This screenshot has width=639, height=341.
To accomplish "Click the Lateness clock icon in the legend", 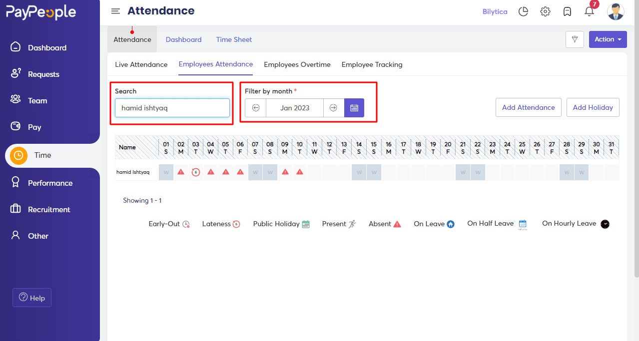I will point(236,224).
